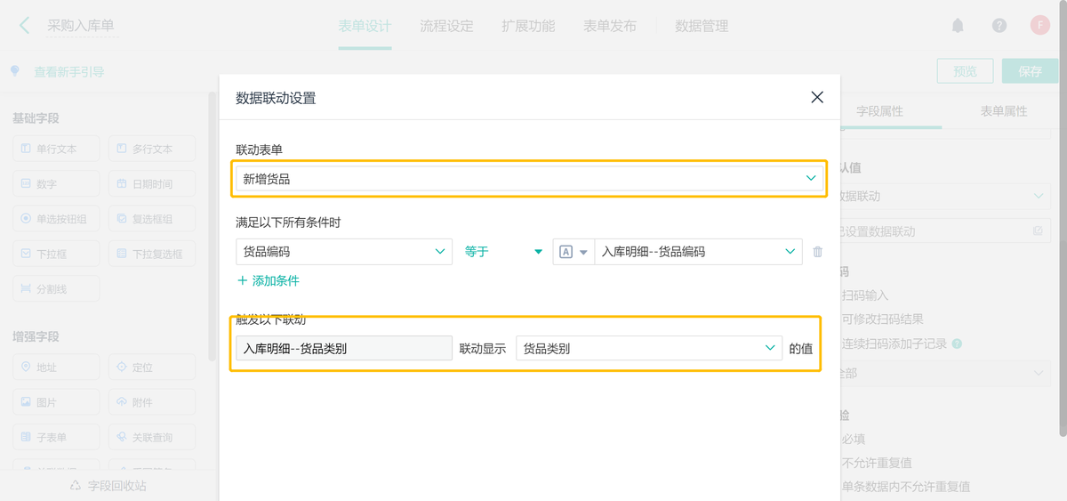Add a 定位 field from the palette
This screenshot has width=1067, height=501.
[x=152, y=368]
